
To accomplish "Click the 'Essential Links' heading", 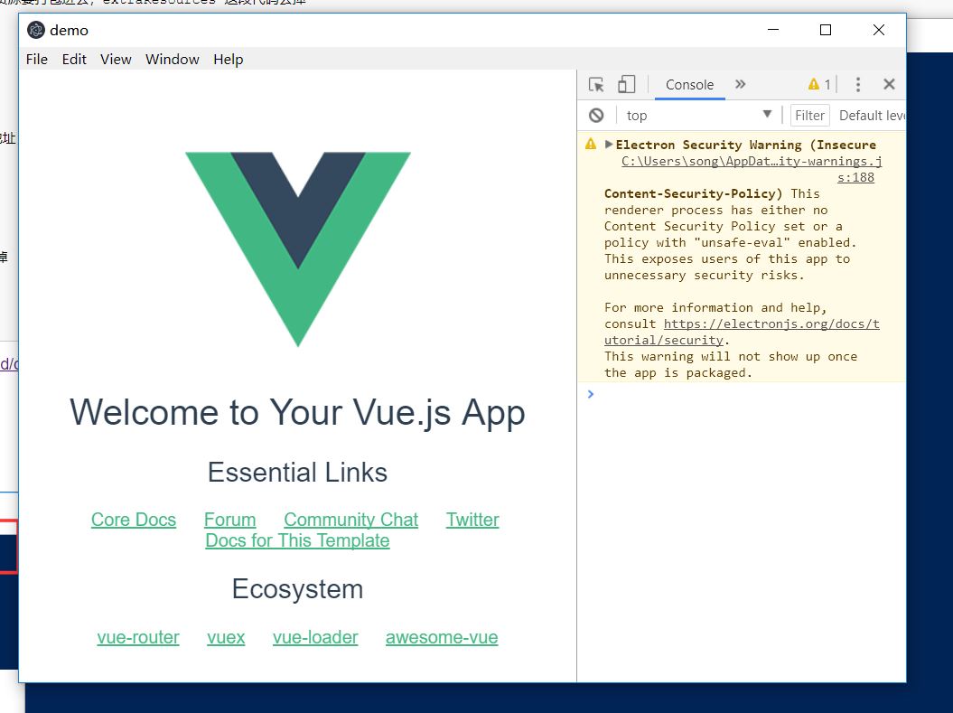I will click(x=297, y=473).
